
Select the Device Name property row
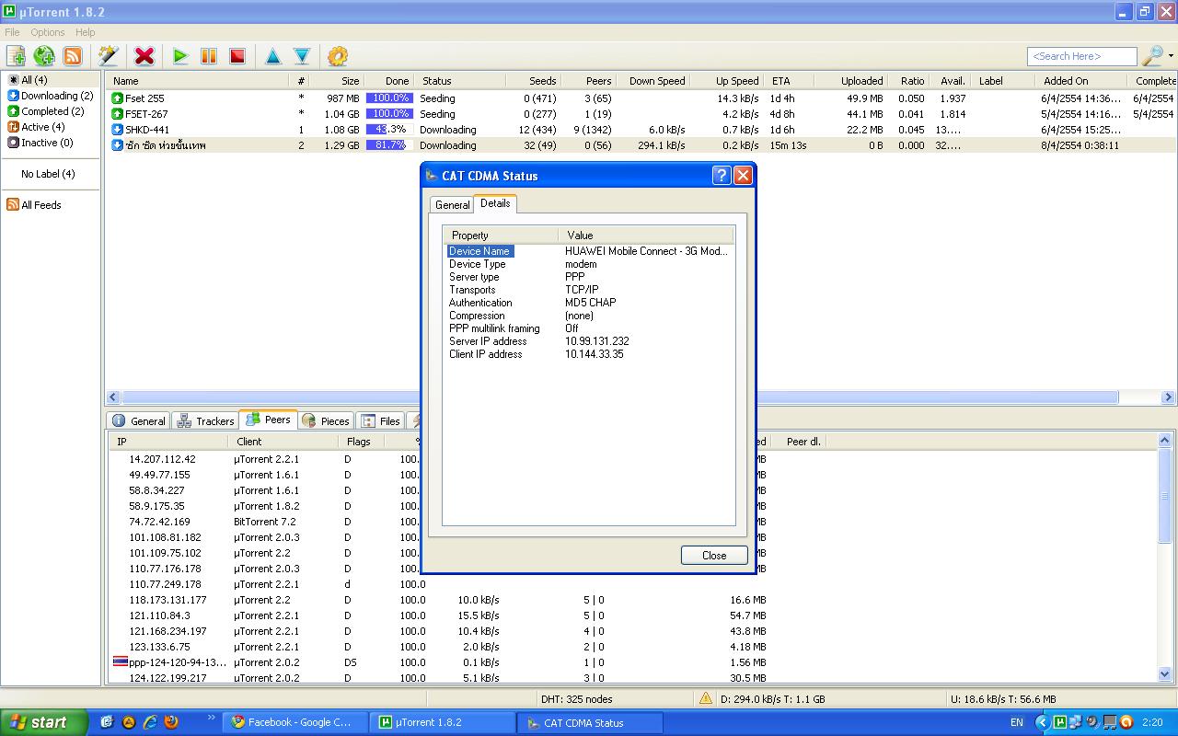[589, 251]
